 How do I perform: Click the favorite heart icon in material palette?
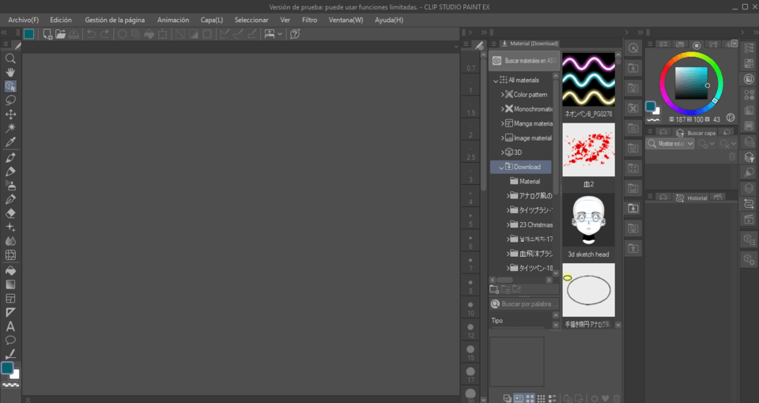point(606,398)
